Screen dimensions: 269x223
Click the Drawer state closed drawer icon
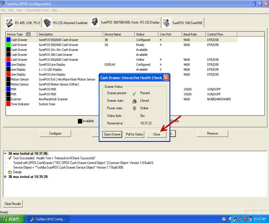click(134, 101)
